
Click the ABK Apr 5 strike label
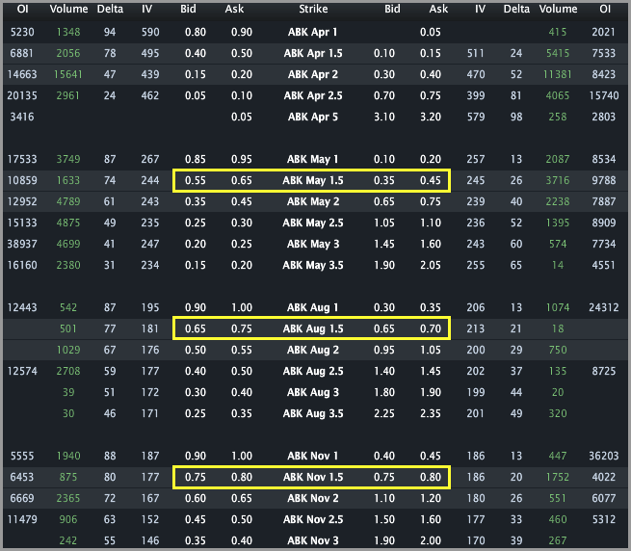313,118
